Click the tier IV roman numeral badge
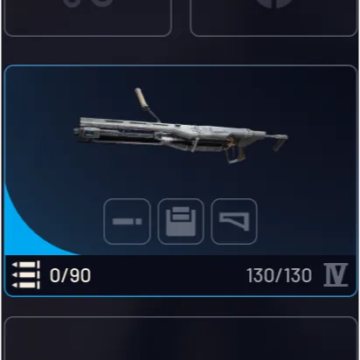 [x=336, y=275]
